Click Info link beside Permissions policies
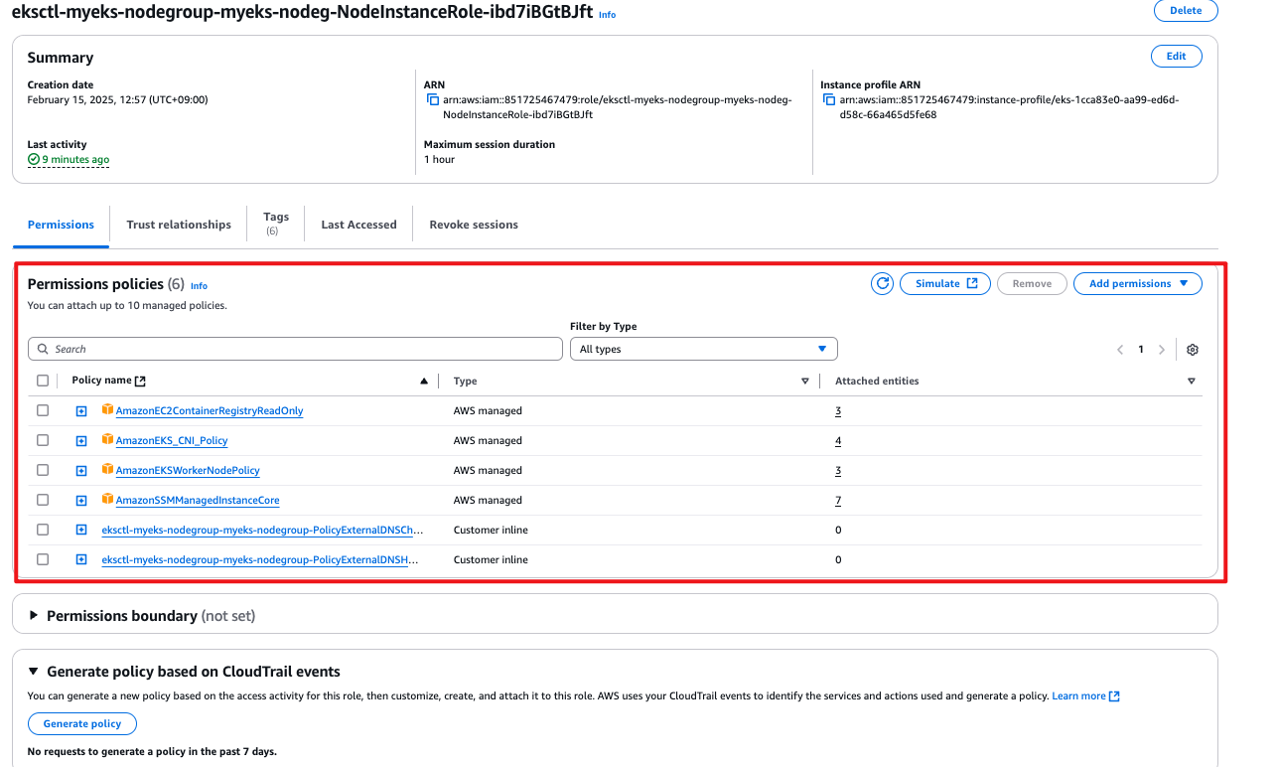 click(199, 285)
